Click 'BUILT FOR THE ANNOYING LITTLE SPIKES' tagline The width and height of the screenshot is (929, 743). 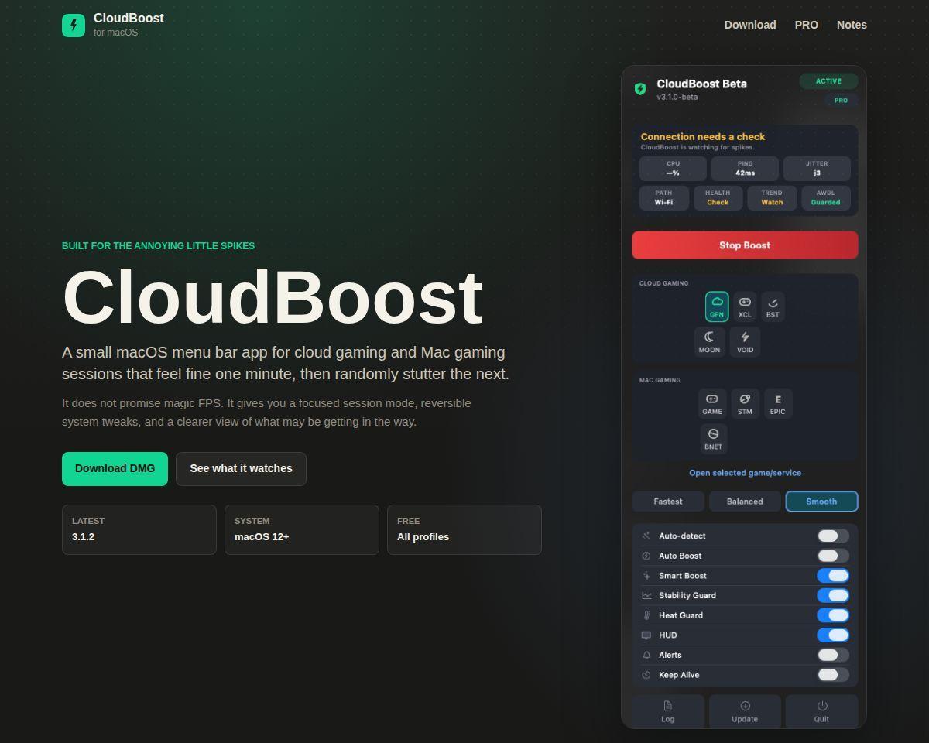pos(158,246)
